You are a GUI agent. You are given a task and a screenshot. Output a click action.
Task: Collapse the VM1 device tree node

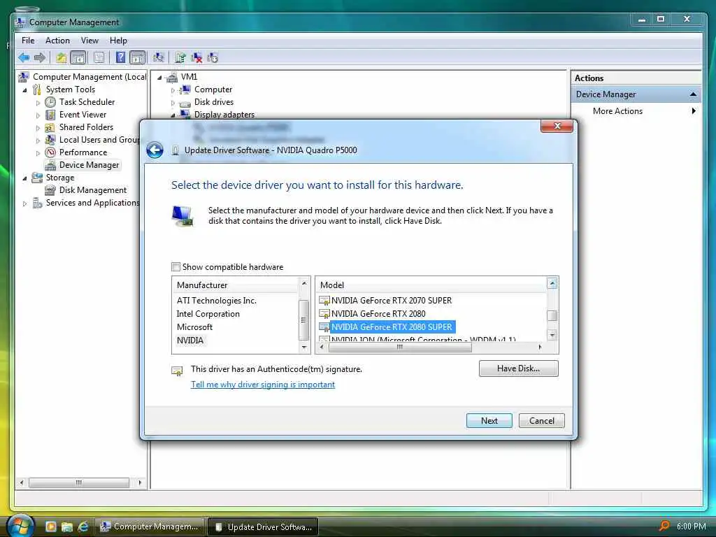(159, 78)
